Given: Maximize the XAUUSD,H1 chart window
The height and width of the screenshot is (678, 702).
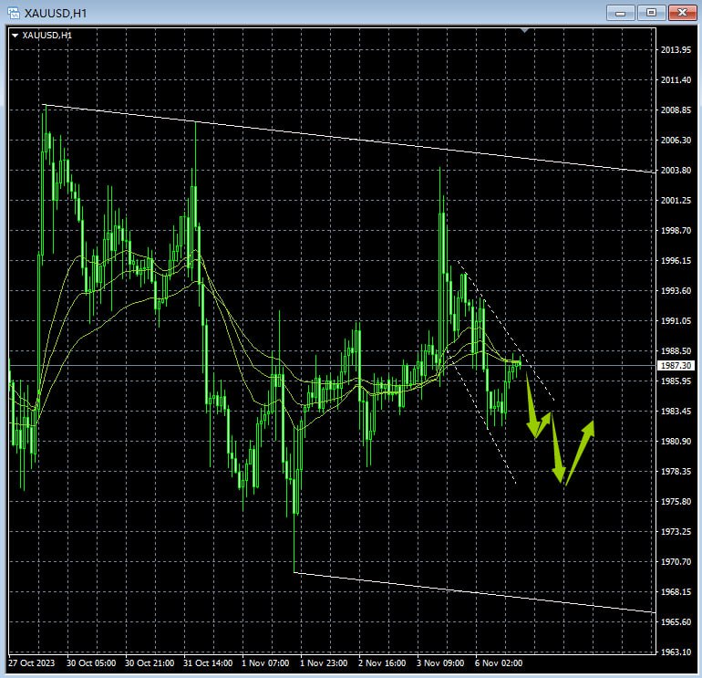Looking at the screenshot, I should 650,12.
